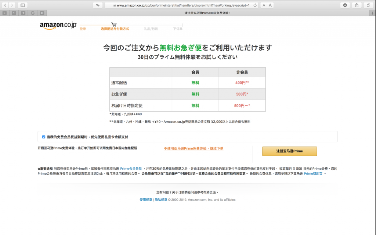Image resolution: width=376 pixels, height=235 pixels.
Task: Click the 30日のプライム無料体験 subtitle
Action: coord(188,57)
